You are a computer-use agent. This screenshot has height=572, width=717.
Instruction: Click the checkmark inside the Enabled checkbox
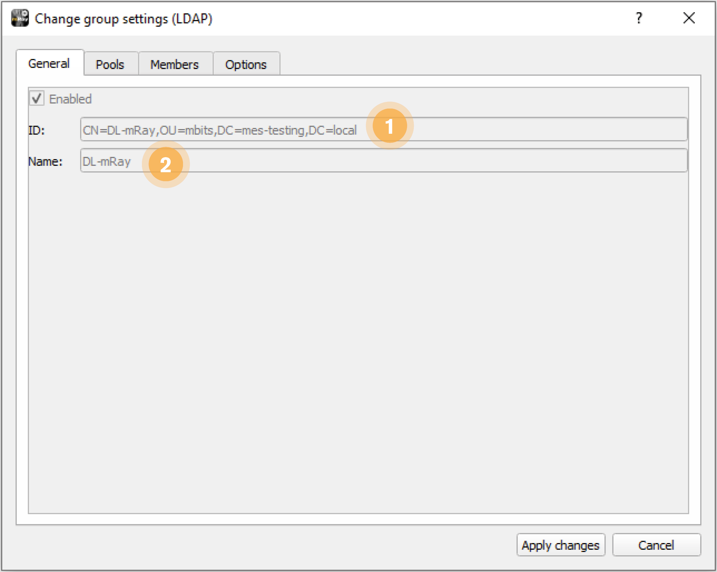(37, 98)
